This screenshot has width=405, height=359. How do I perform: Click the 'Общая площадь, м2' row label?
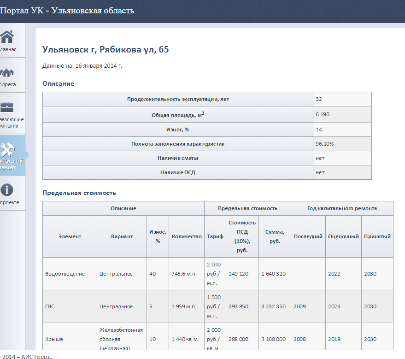(178, 115)
